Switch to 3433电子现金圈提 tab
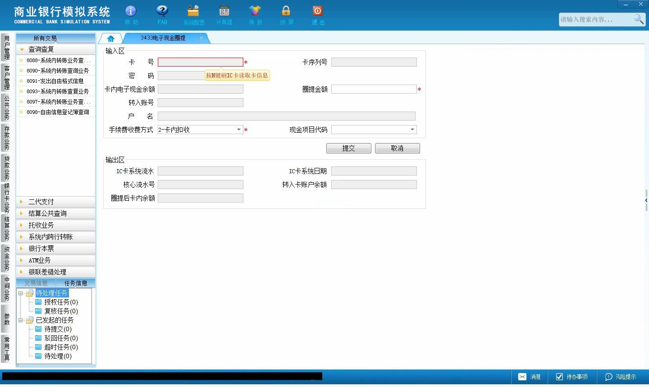649x387 pixels. (163, 38)
